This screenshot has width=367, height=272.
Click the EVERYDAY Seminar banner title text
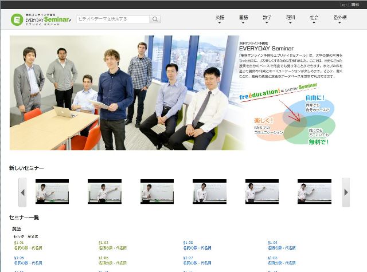(x=266, y=48)
